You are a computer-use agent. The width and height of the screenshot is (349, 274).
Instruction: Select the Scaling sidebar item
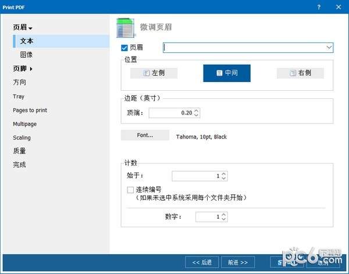[x=22, y=138]
